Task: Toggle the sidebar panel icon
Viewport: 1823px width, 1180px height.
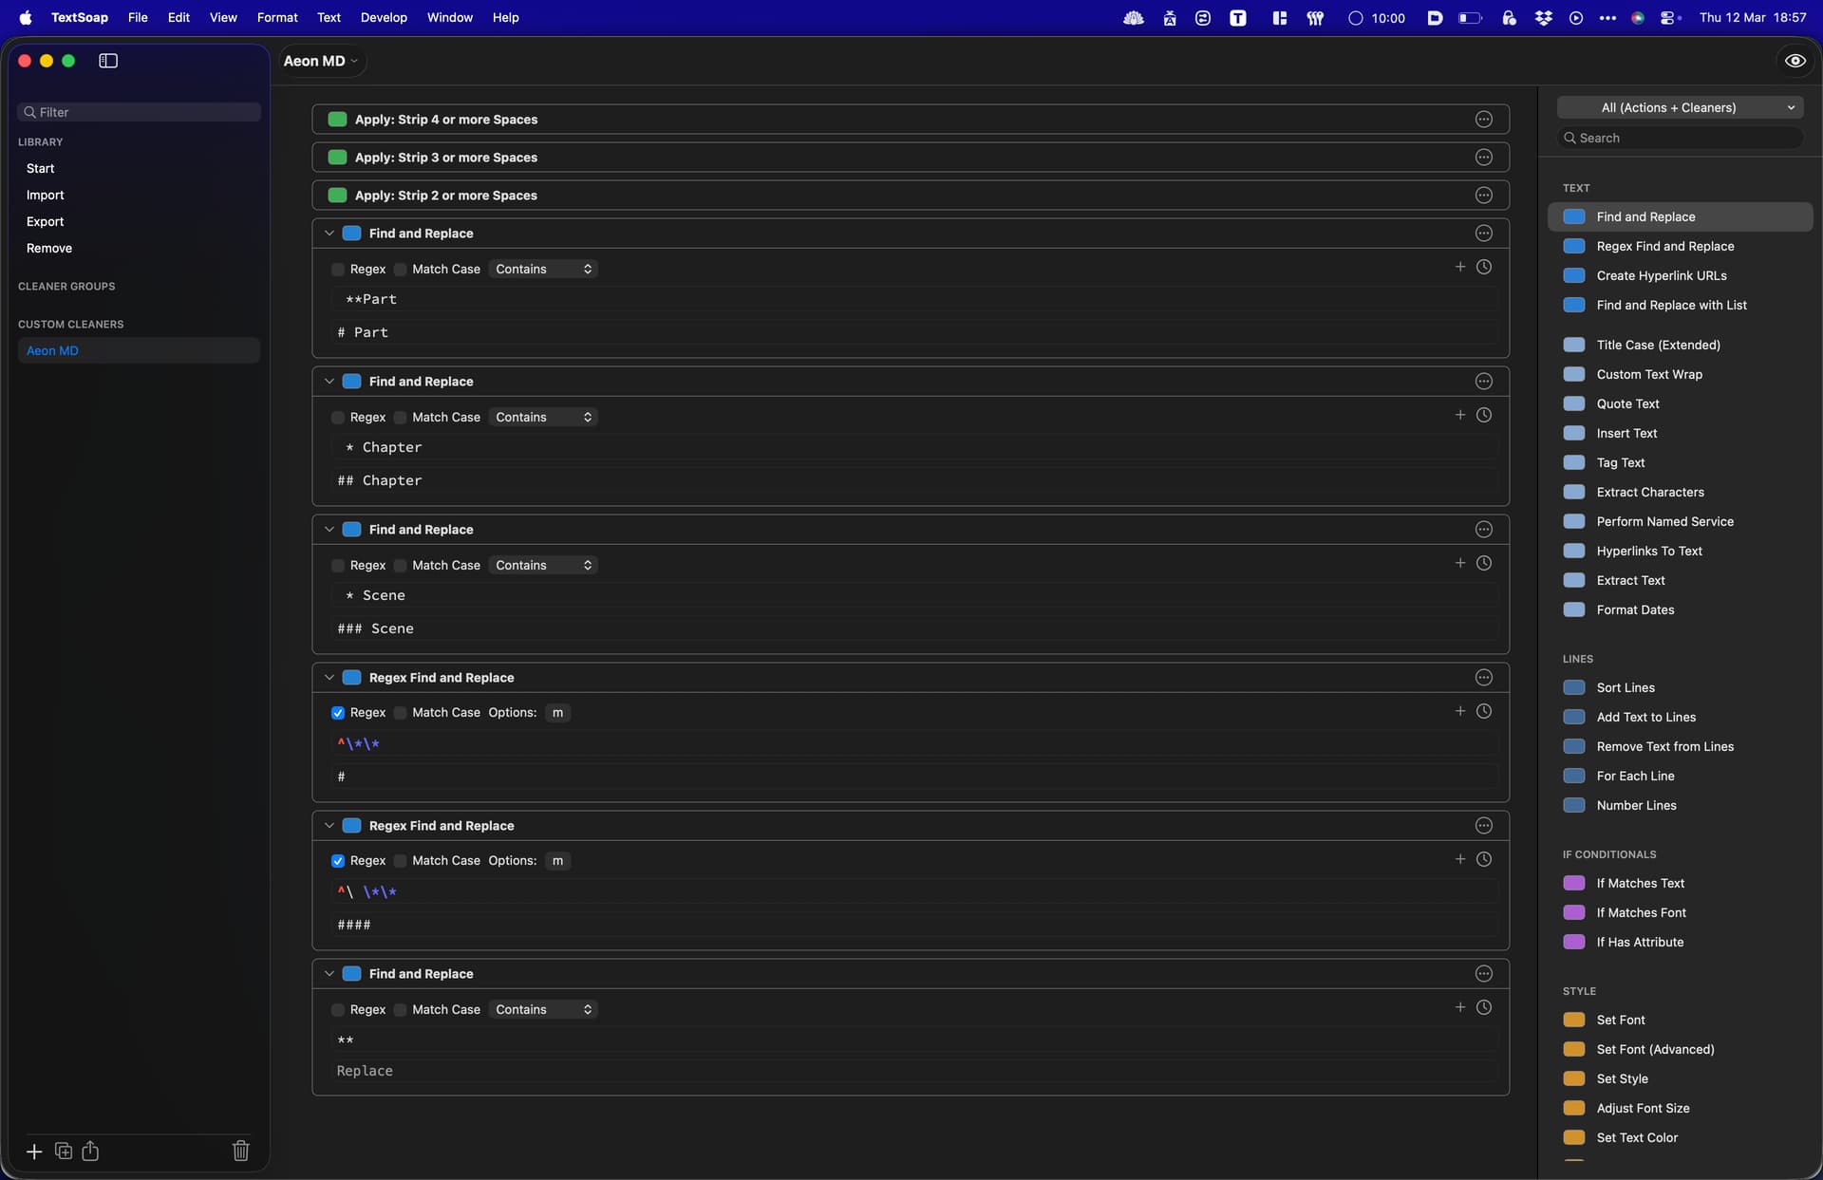Action: 108,61
